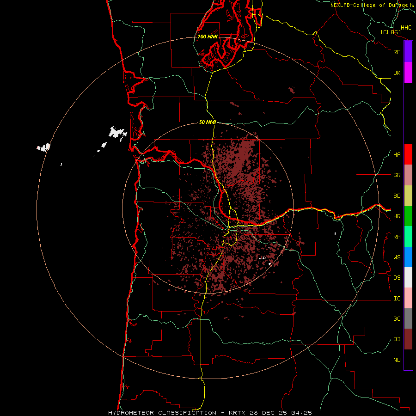Click the HA legend label
416x416 pixels.
(397, 155)
